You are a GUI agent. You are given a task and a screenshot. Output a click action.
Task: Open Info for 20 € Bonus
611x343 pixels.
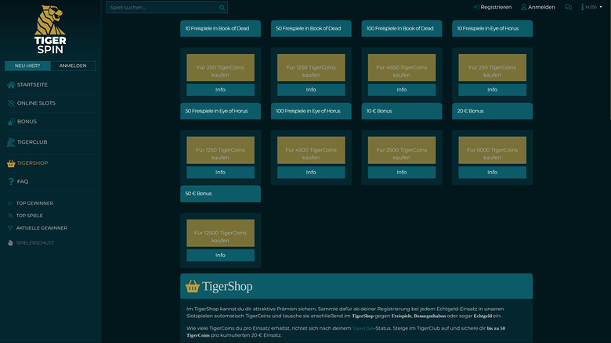(492, 172)
